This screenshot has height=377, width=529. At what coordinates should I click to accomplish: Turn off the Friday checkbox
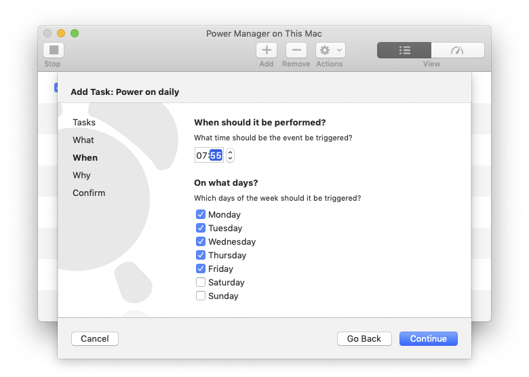pyautogui.click(x=201, y=269)
